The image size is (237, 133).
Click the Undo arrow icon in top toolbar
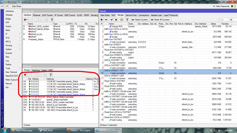click(3, 6)
